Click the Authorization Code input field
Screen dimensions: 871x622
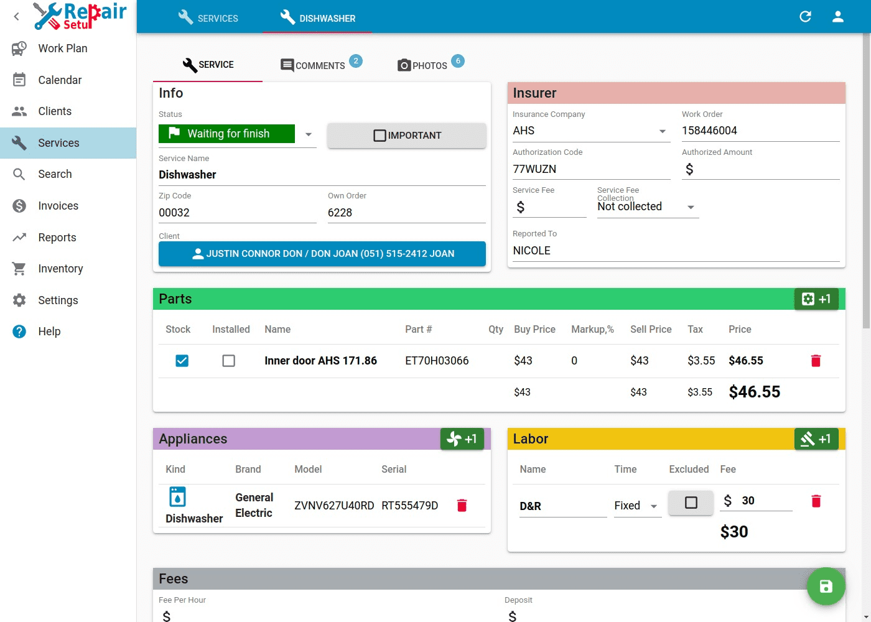point(591,169)
